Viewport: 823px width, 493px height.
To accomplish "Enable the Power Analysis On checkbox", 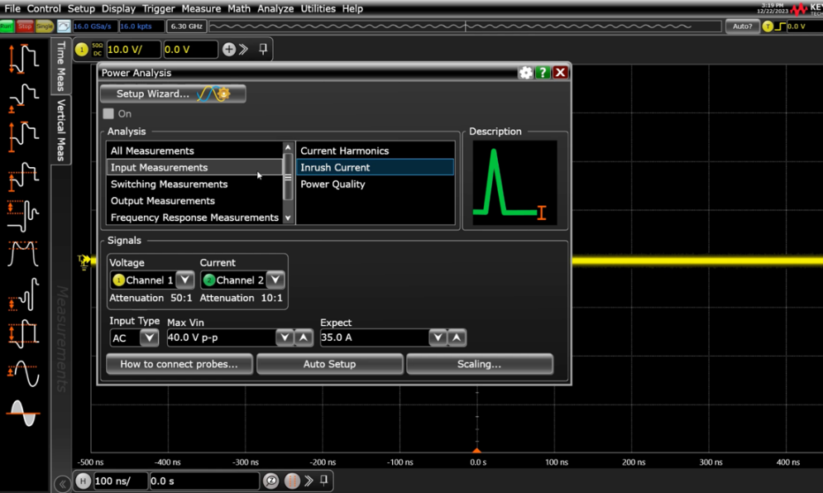I will pos(108,113).
